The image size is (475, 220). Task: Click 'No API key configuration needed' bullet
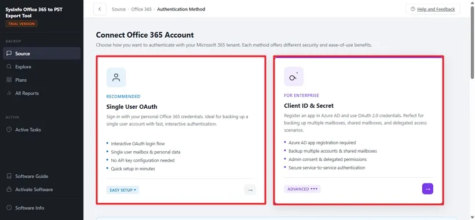coord(142,160)
